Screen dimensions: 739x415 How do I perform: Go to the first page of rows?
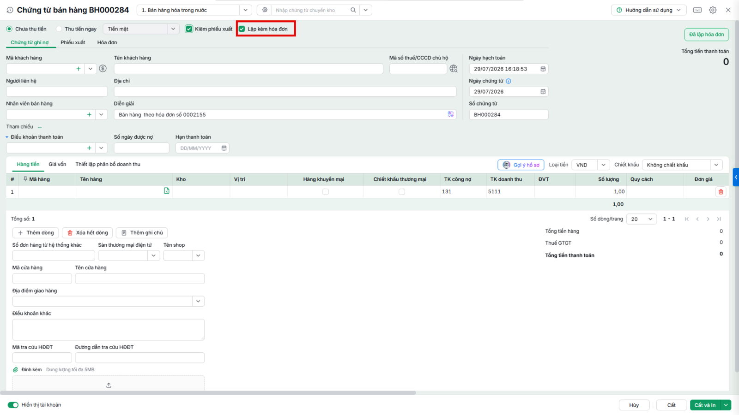click(x=687, y=219)
